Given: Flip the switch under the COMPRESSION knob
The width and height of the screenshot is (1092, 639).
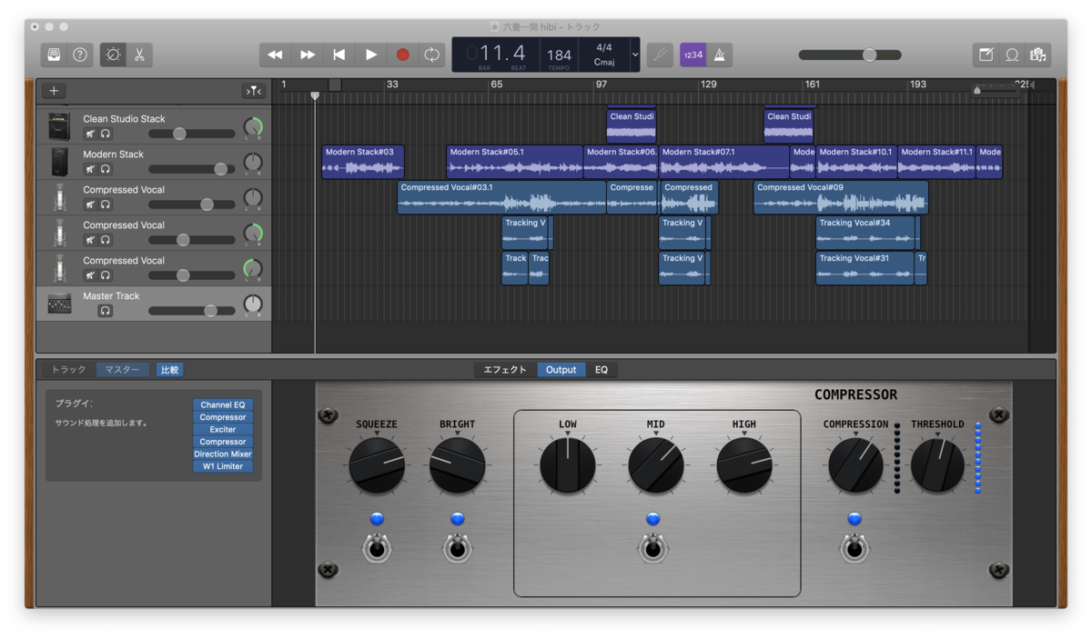Looking at the screenshot, I should [854, 547].
